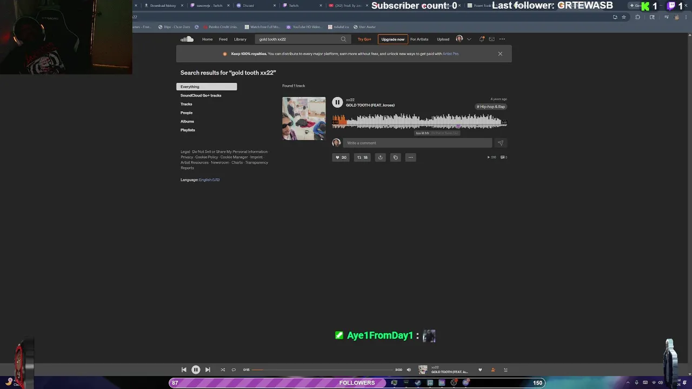Click the Hip-hop & Rap tag

pos(491,106)
